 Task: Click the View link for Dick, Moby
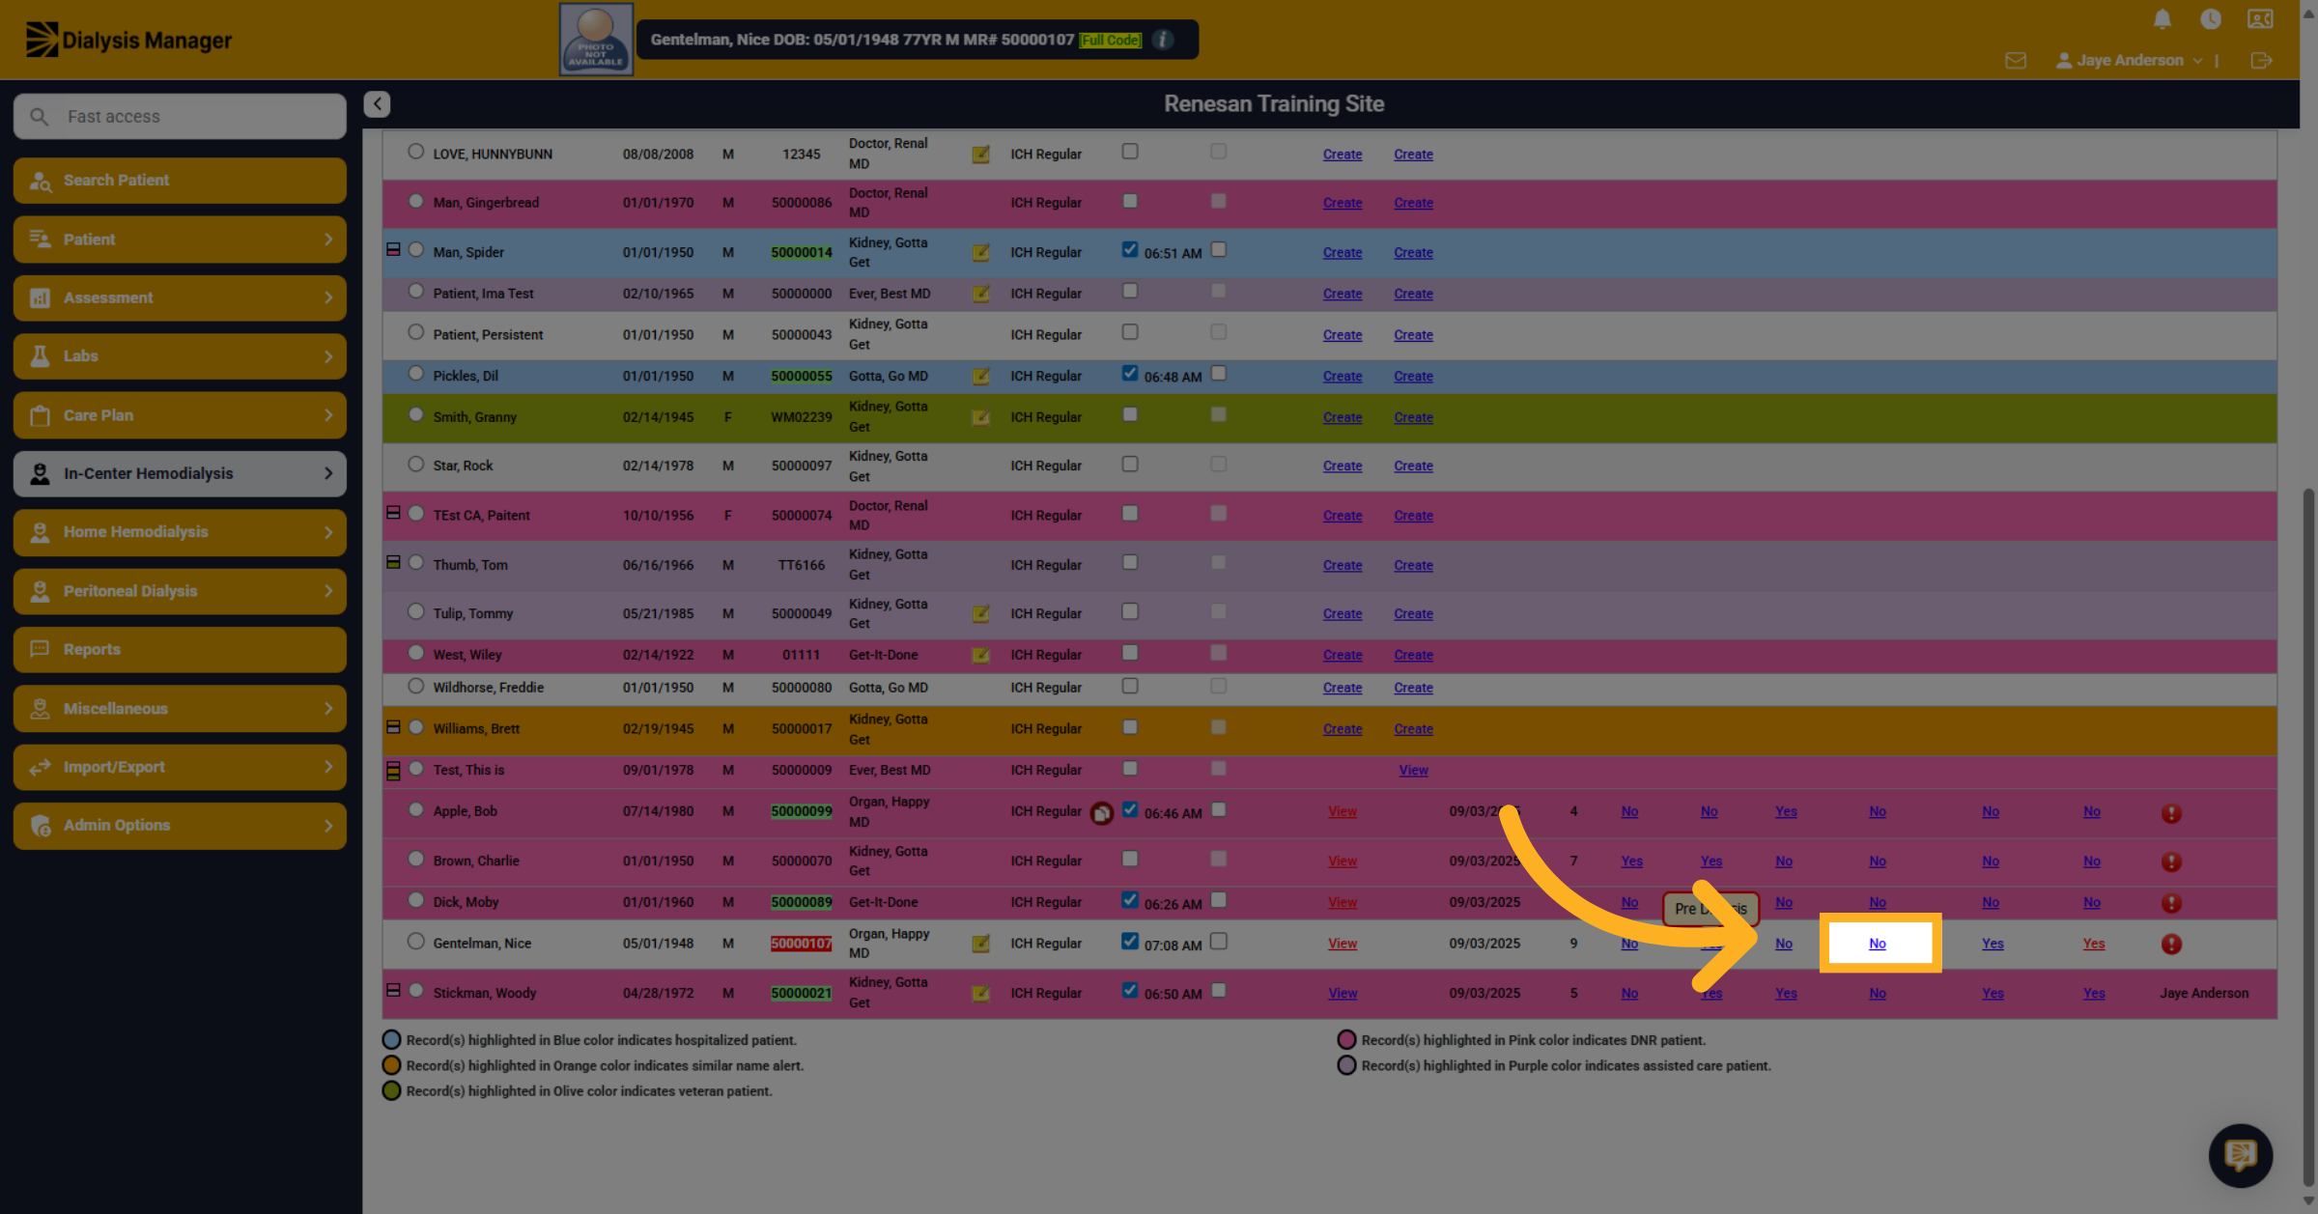pyautogui.click(x=1343, y=902)
